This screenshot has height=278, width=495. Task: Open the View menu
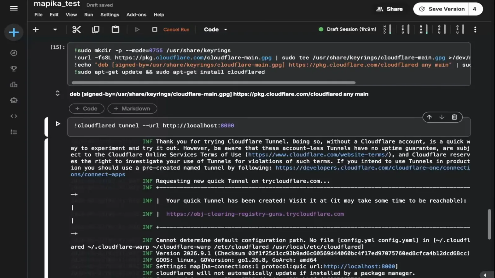71,15
